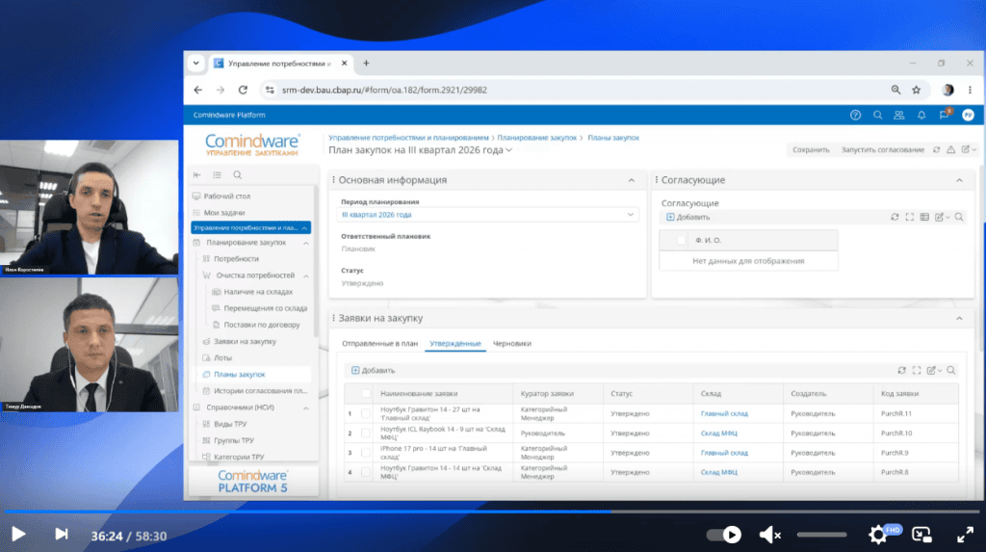Open Наличие на складах item
The width and height of the screenshot is (986, 552).
tap(258, 292)
